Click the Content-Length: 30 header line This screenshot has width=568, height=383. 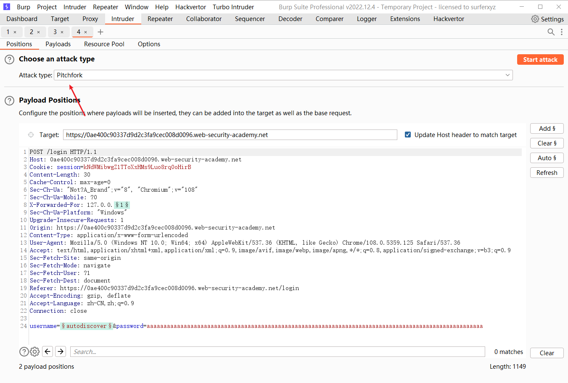click(60, 175)
